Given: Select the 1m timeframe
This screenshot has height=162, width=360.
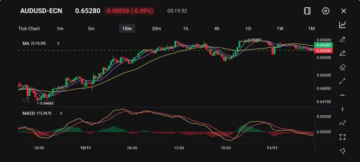Looking at the screenshot, I should 60,28.
